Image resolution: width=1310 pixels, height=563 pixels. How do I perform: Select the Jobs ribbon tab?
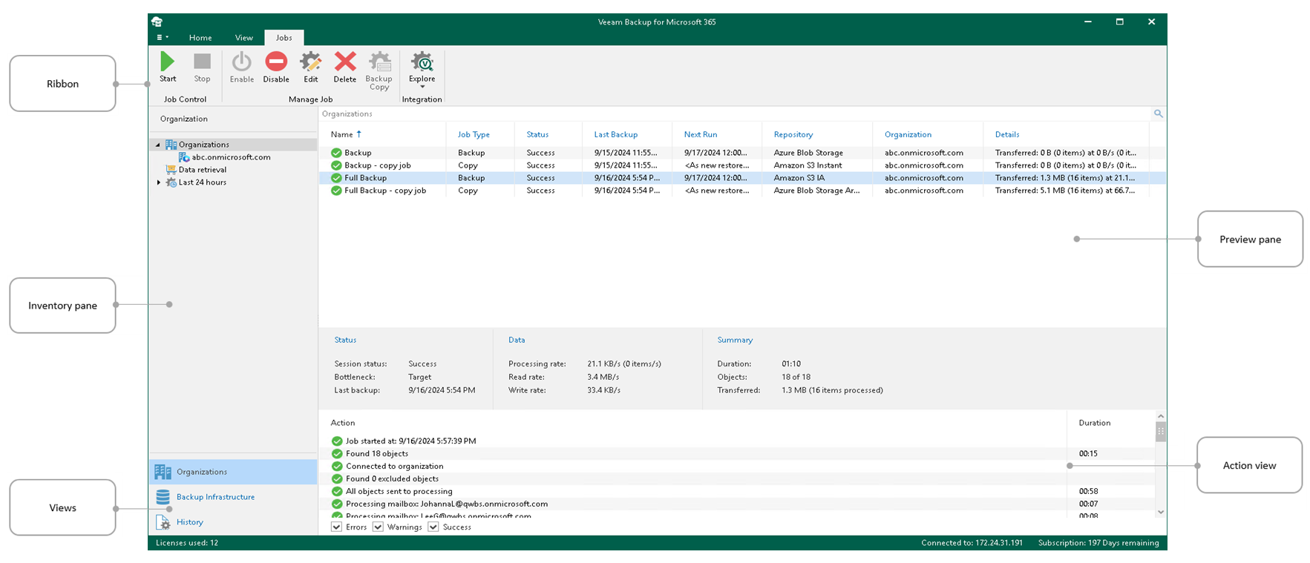pos(284,38)
